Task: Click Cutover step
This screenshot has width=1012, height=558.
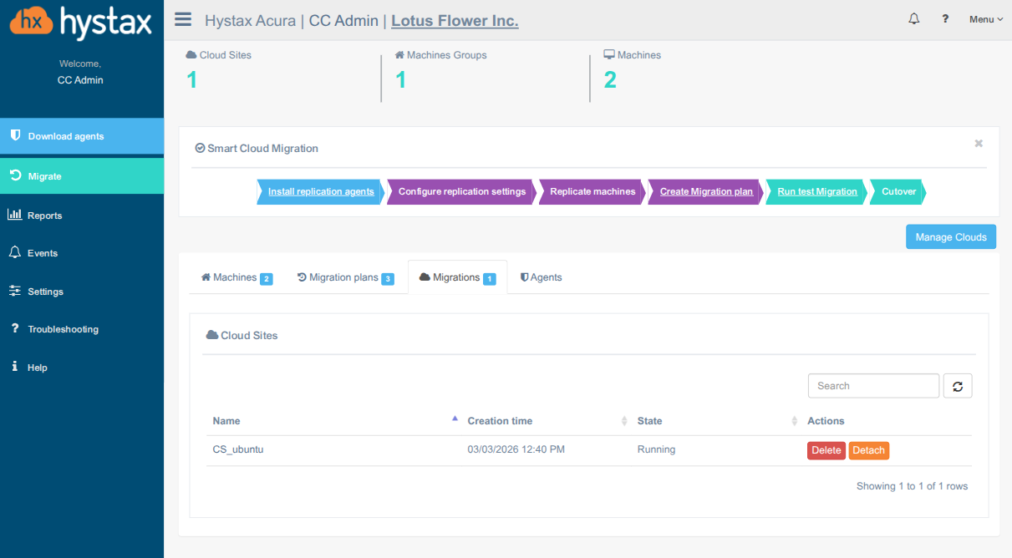Action: [x=898, y=191]
